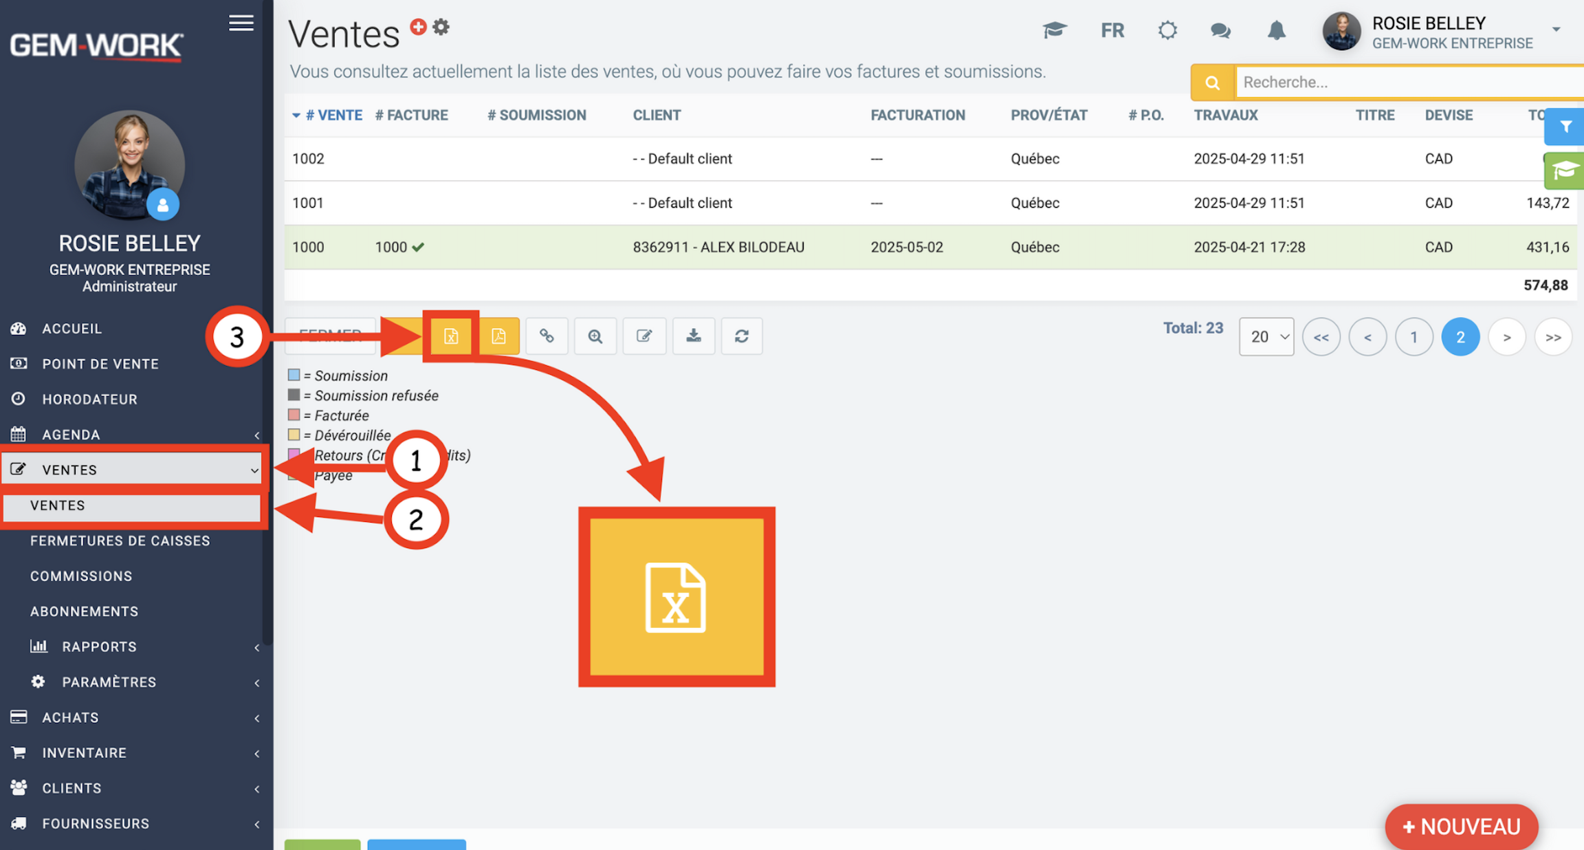This screenshot has width=1584, height=850.
Task: Toggle the hamburger sidebar menu
Action: coord(241,23)
